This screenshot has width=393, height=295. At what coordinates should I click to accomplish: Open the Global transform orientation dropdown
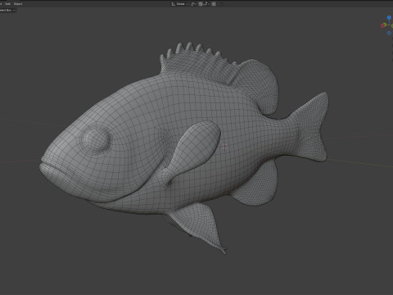point(182,4)
